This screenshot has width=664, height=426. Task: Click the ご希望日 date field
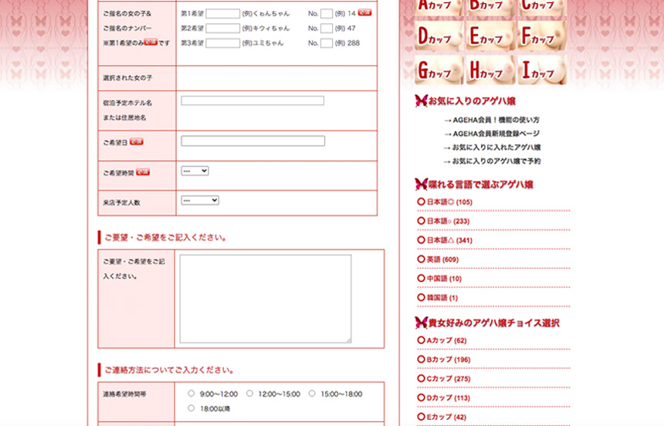click(252, 141)
